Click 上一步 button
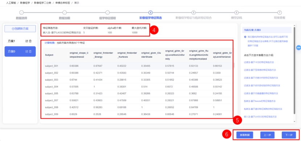This screenshot has height=141, width=301. (267, 135)
